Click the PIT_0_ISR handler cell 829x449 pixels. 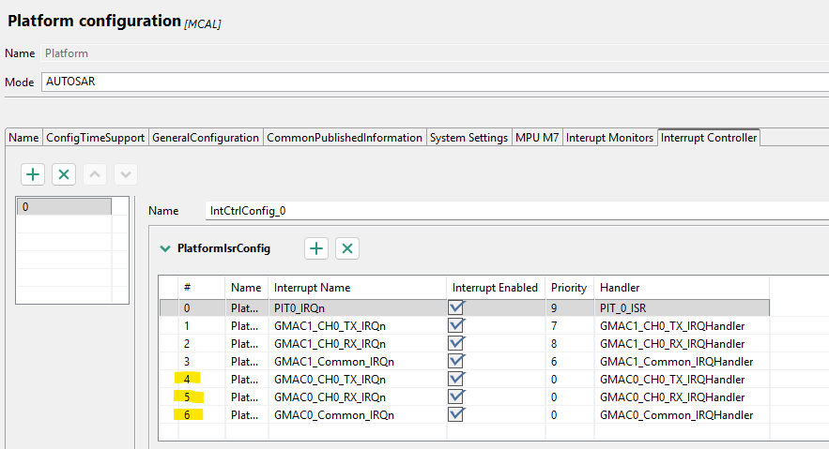click(x=682, y=307)
